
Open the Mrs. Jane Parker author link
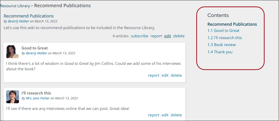pos(38,98)
